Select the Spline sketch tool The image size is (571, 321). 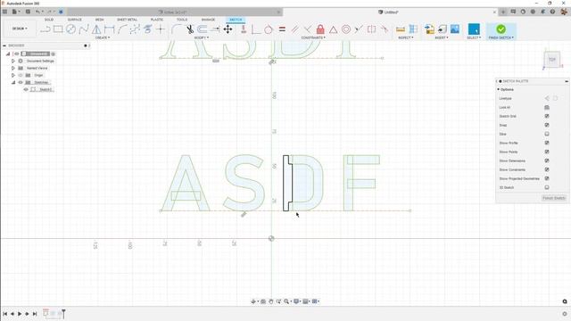pyautogui.click(x=84, y=29)
